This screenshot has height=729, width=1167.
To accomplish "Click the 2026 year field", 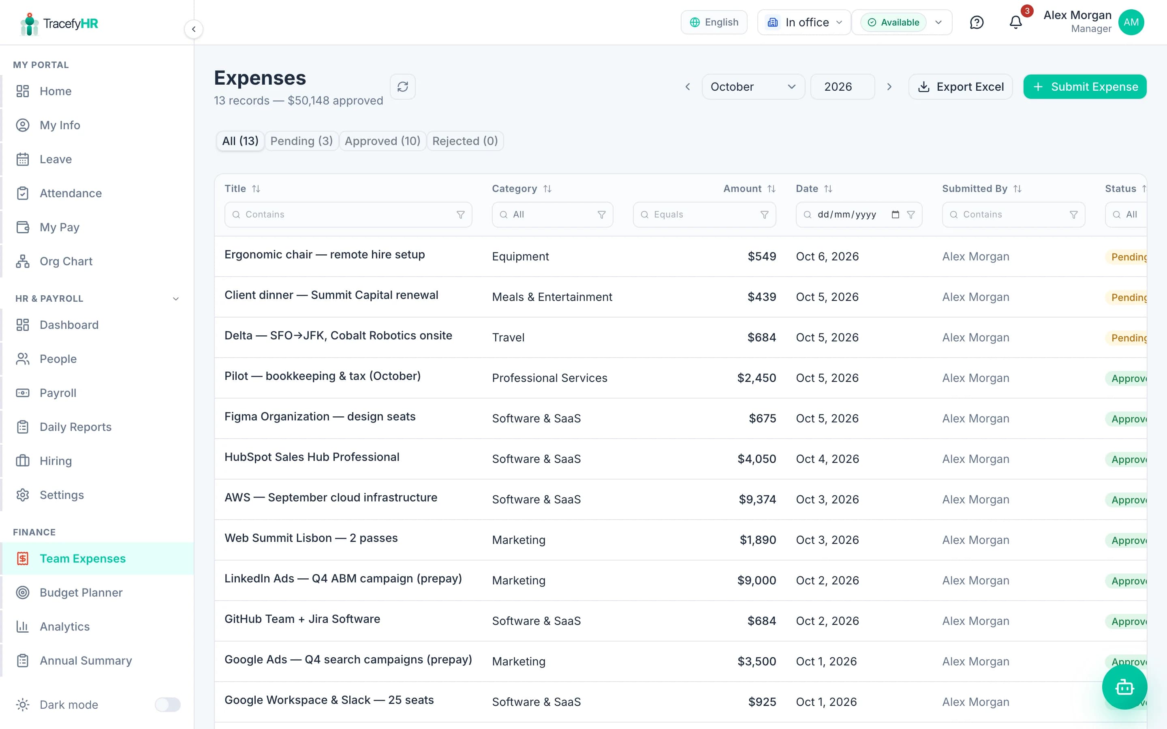I will click(x=842, y=87).
